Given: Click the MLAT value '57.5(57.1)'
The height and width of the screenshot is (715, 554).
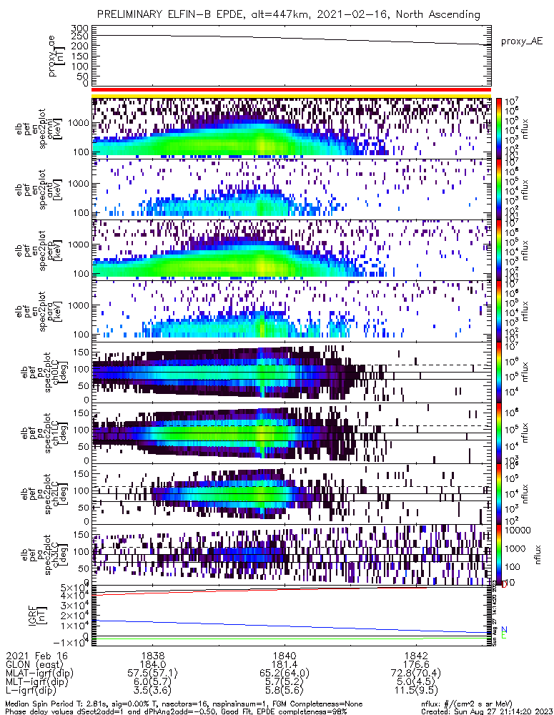Looking at the screenshot, I should 153,673.
